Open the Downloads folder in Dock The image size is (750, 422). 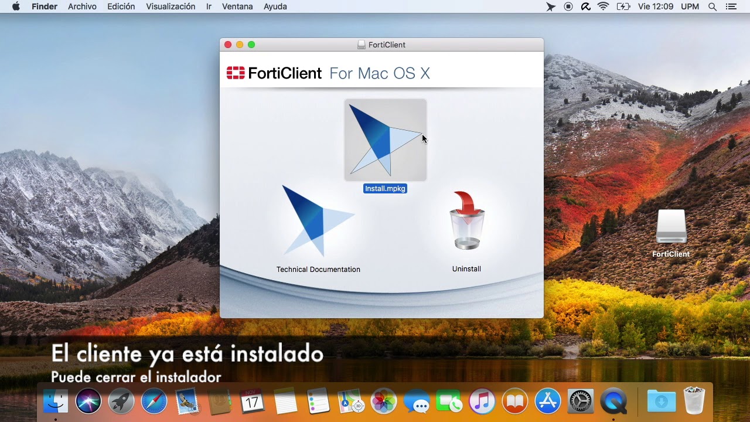pos(662,401)
